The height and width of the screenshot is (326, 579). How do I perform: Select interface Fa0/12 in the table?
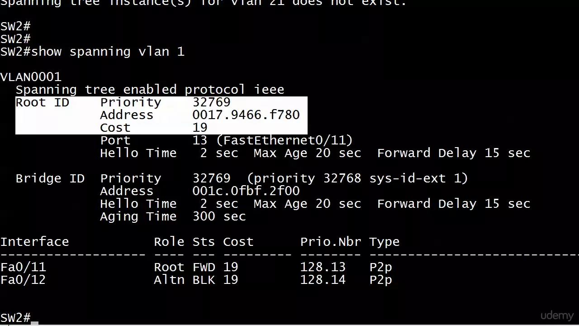click(23, 280)
